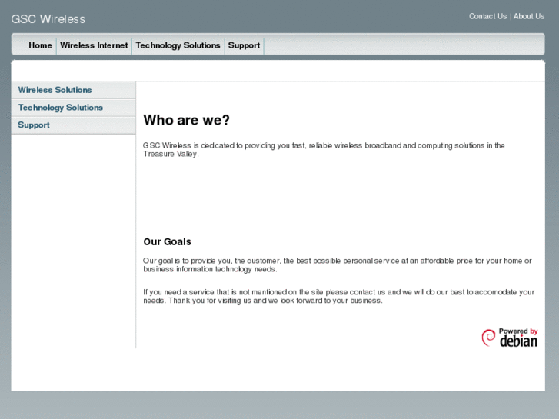Click the empty white banner above the content
Screen dimensions: 559x419
click(x=278, y=70)
